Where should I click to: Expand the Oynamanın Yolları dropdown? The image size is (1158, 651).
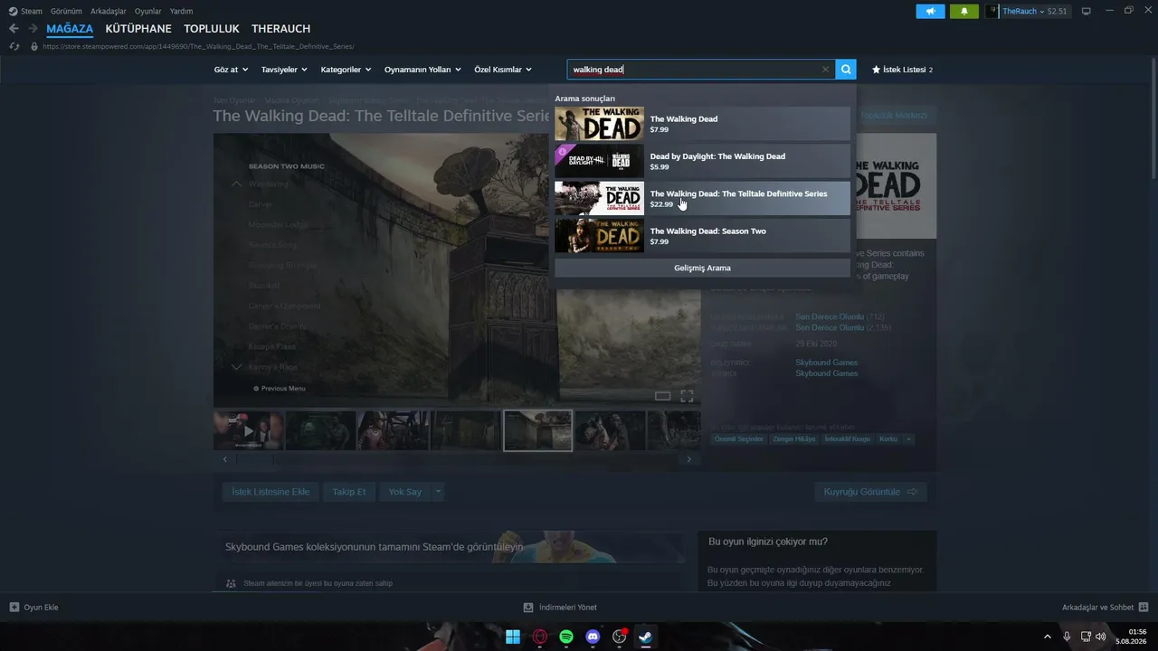tap(422, 70)
